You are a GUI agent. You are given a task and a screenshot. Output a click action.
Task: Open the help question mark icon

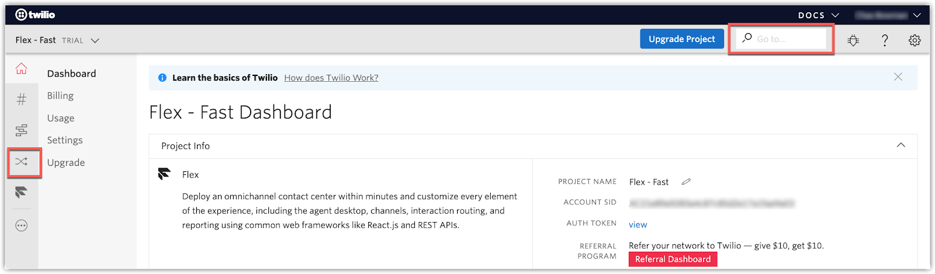tap(885, 40)
